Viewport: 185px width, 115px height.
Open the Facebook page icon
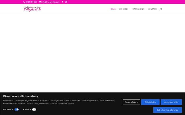(62, 2)
